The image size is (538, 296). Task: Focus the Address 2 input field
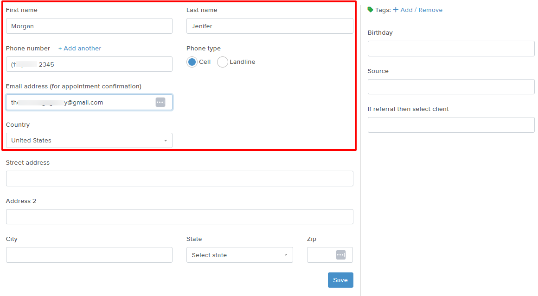pyautogui.click(x=179, y=217)
